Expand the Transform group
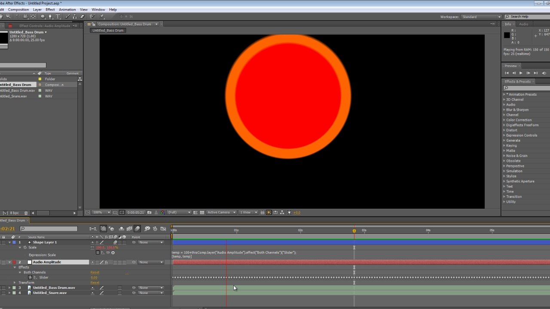550x309 pixels. 15,283
